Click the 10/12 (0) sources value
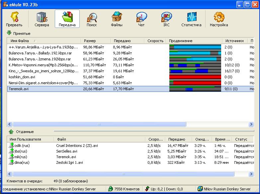This screenshot has width=260, height=194. [x=232, y=65]
